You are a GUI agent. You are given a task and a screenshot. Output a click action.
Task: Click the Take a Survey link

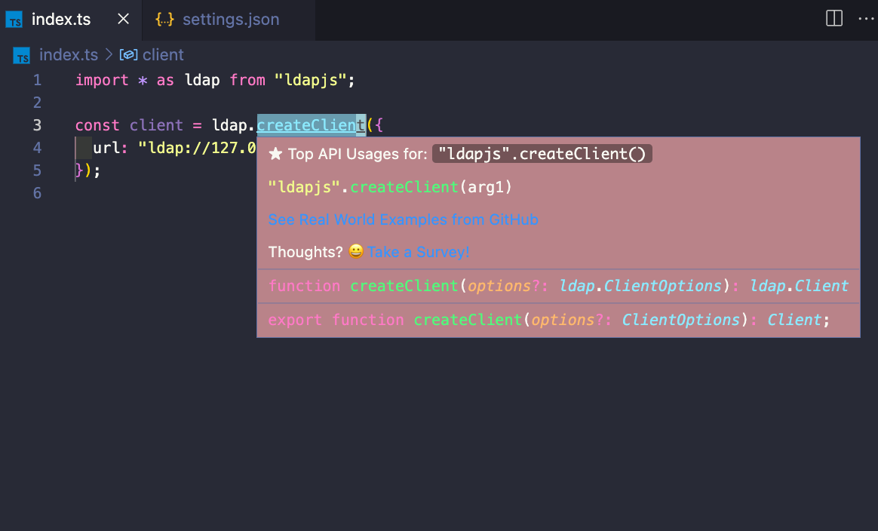tap(419, 252)
